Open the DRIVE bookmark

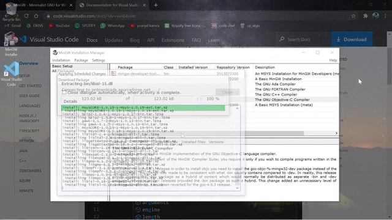tap(35, 26)
